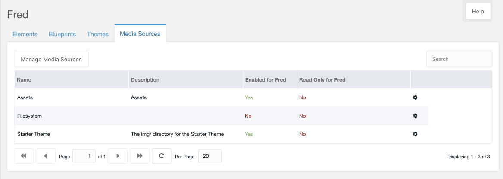This screenshot has height=179, width=503.
Task: Click the page number input box
Action: click(84, 156)
